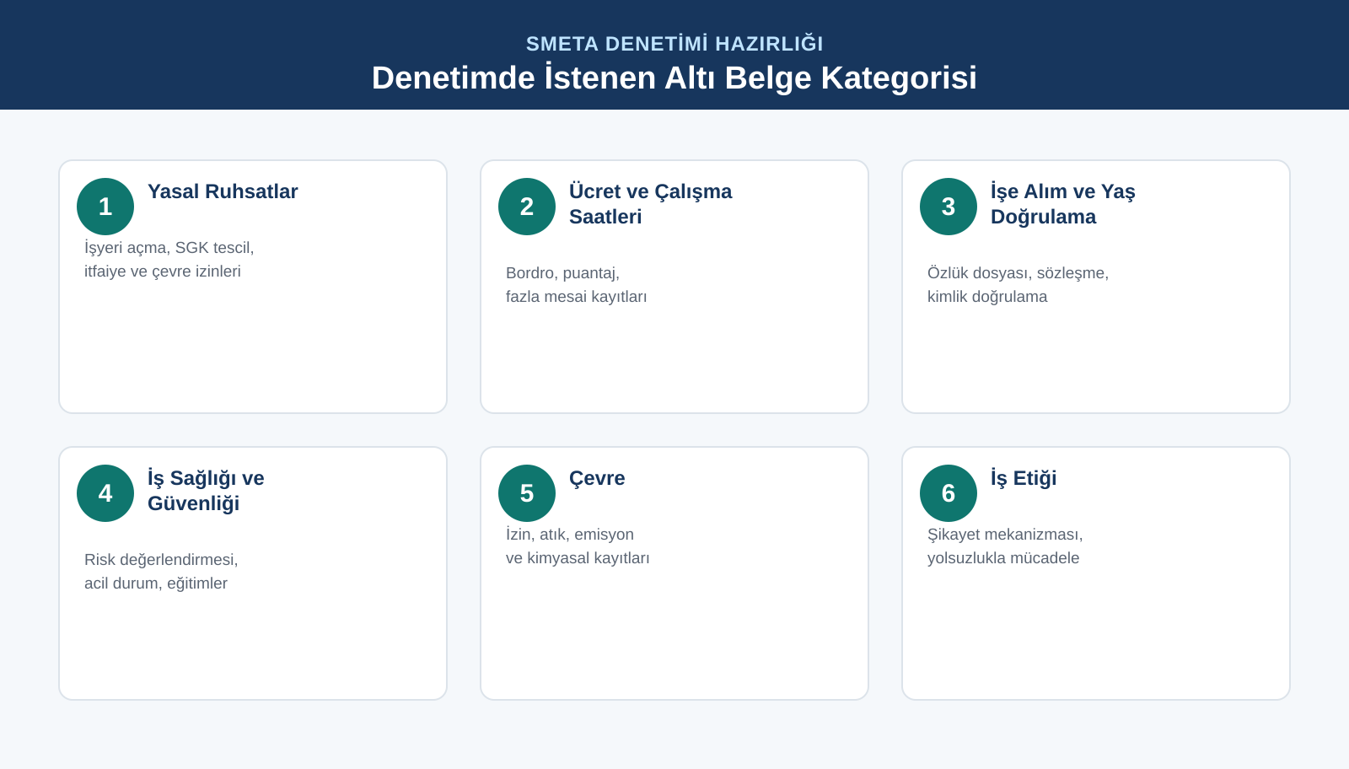Viewport: 1349px width, 769px height.
Task: Select the Ücret ve Çalışma Saatleri title
Action: tap(650, 204)
